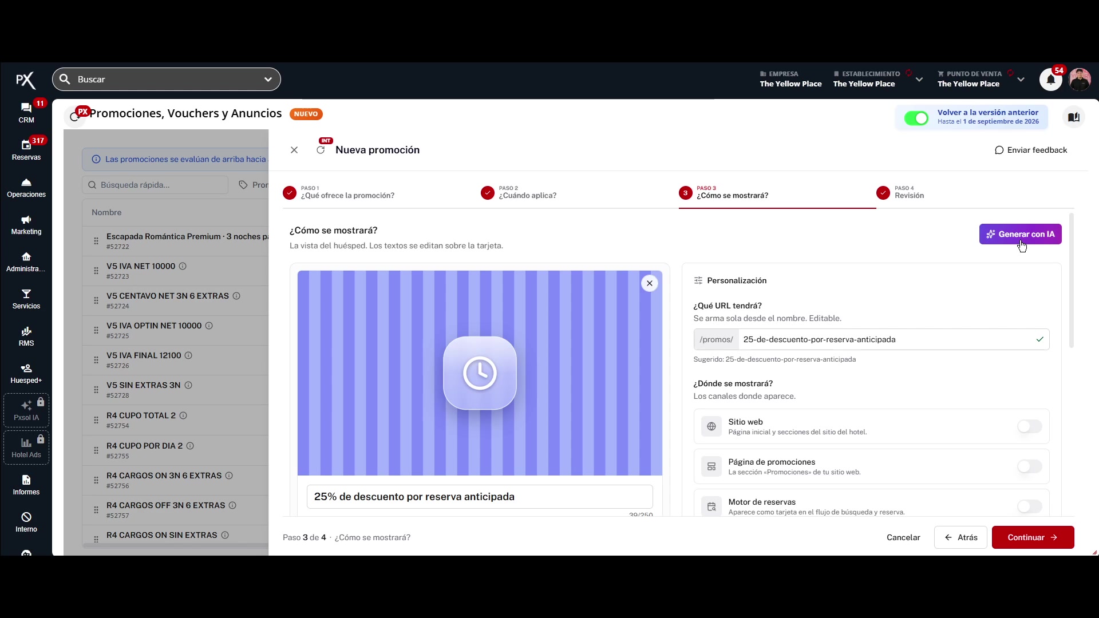Go to Paso 4 Revisión
The width and height of the screenshot is (1099, 618).
pos(900,192)
